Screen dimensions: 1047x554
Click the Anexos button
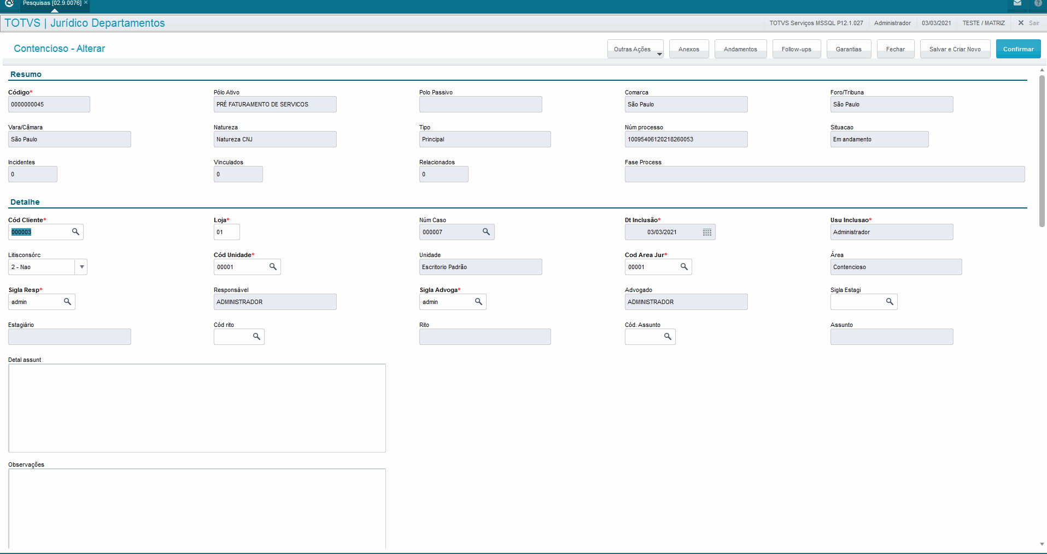click(x=689, y=49)
